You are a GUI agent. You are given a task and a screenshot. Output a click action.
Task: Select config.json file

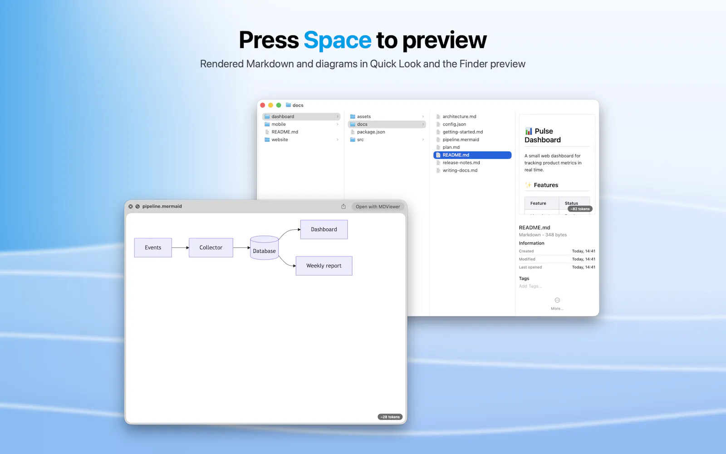tap(472, 124)
